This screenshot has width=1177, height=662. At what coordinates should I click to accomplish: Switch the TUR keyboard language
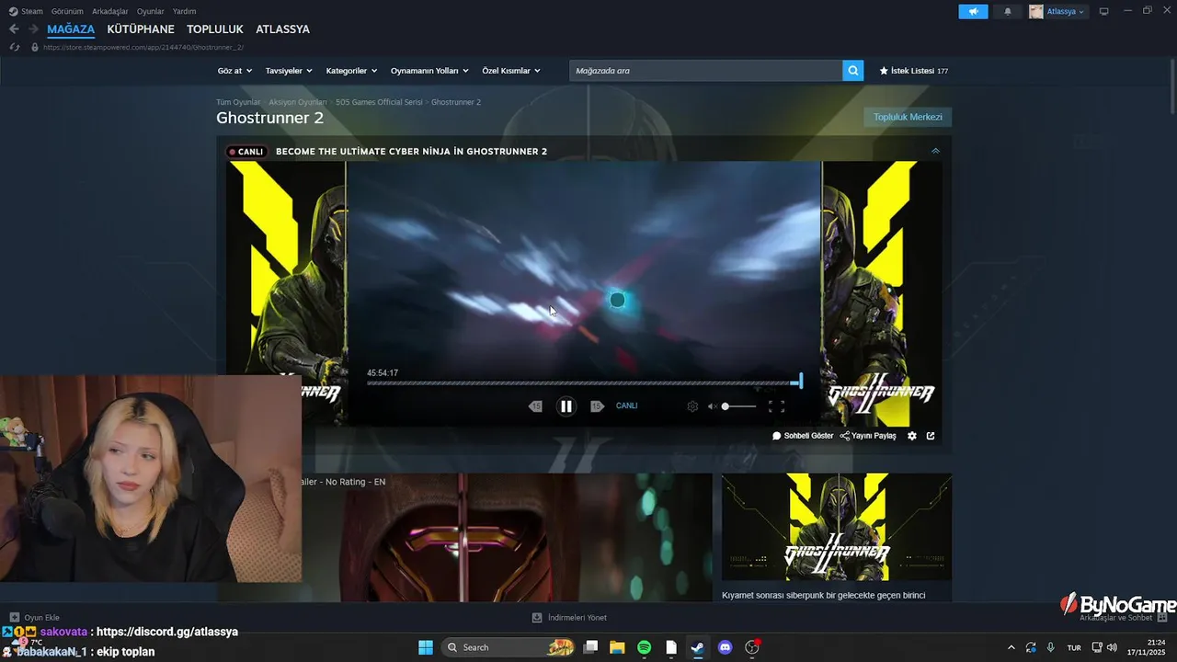tap(1074, 647)
